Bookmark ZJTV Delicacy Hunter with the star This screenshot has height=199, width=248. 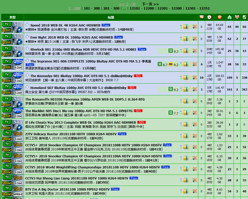point(191,136)
